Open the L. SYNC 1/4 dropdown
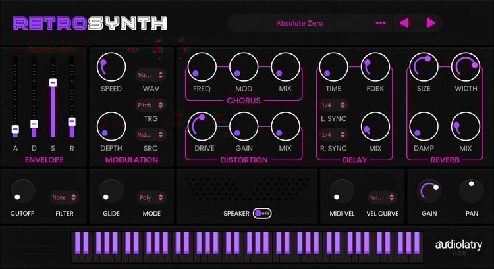Viewport: 494px width, 269px height. pyautogui.click(x=333, y=105)
